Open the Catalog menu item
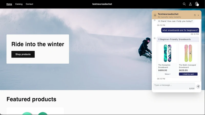Screen dimensions: 205x115 tap(19, 4)
